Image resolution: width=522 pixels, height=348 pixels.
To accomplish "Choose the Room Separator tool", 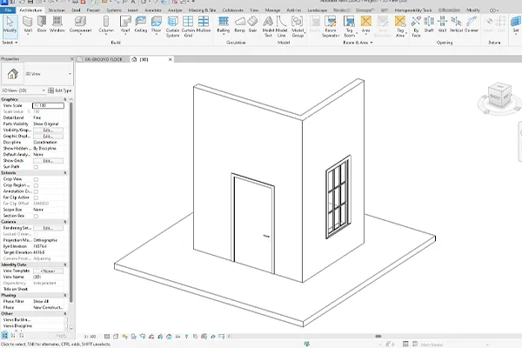I will pos(331,27).
